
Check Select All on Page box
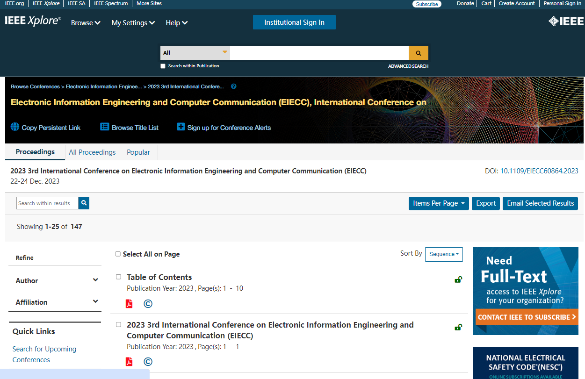pyautogui.click(x=118, y=254)
